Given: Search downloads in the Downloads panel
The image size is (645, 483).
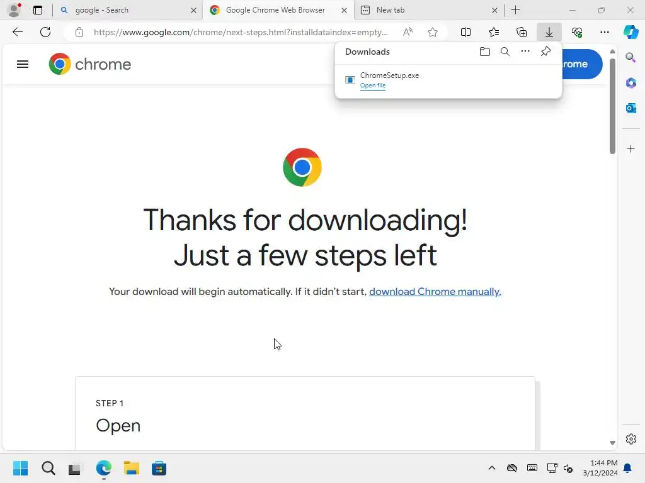Looking at the screenshot, I should (505, 52).
